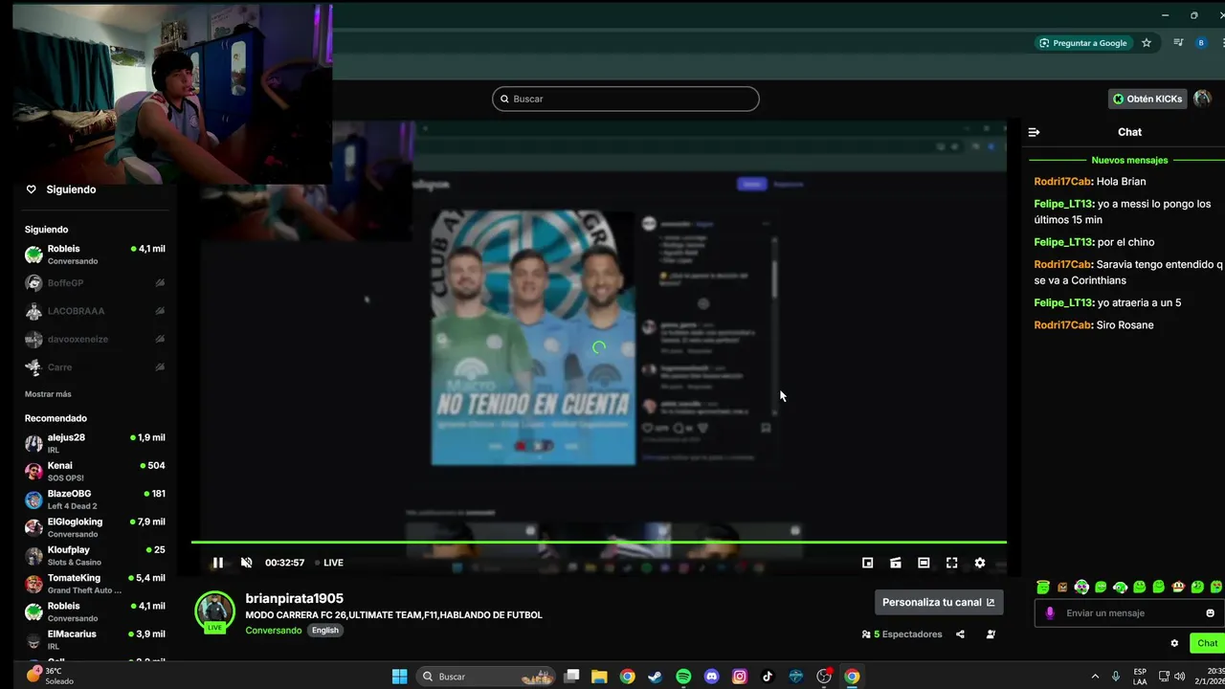Open recommended channel Kloufplay
Screen dimensions: 1225x689
(x=95, y=555)
